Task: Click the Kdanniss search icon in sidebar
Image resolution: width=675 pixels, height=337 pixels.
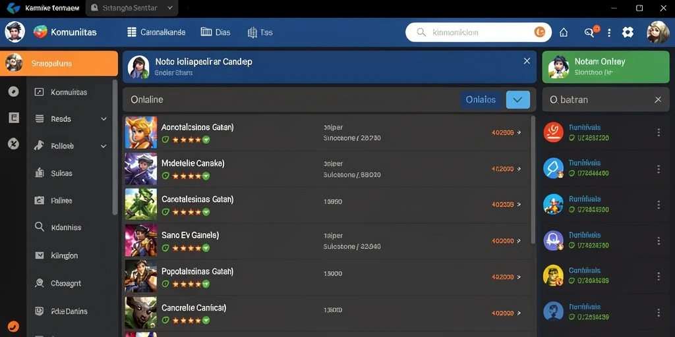Action: pyautogui.click(x=39, y=227)
